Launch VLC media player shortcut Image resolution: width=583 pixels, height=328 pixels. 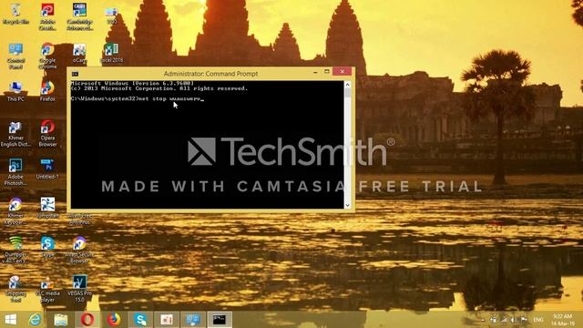click(x=47, y=290)
